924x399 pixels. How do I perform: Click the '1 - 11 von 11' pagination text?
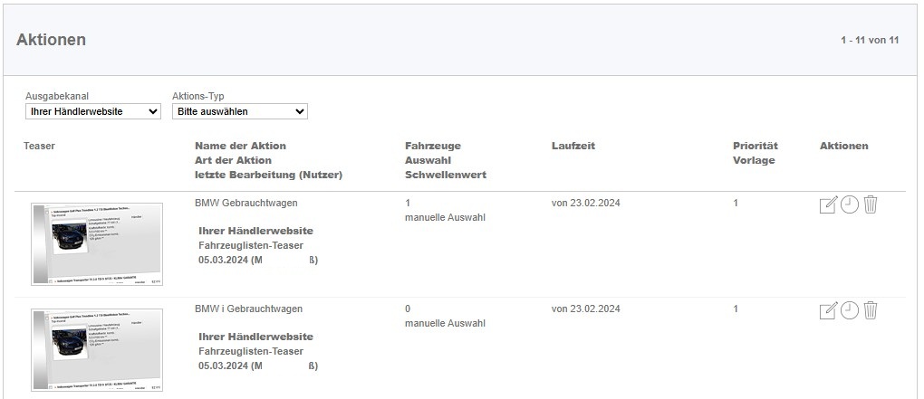point(869,40)
